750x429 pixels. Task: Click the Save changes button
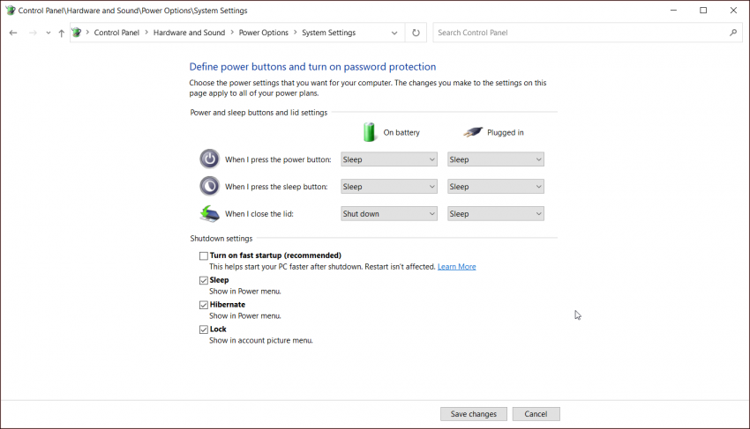click(x=474, y=414)
